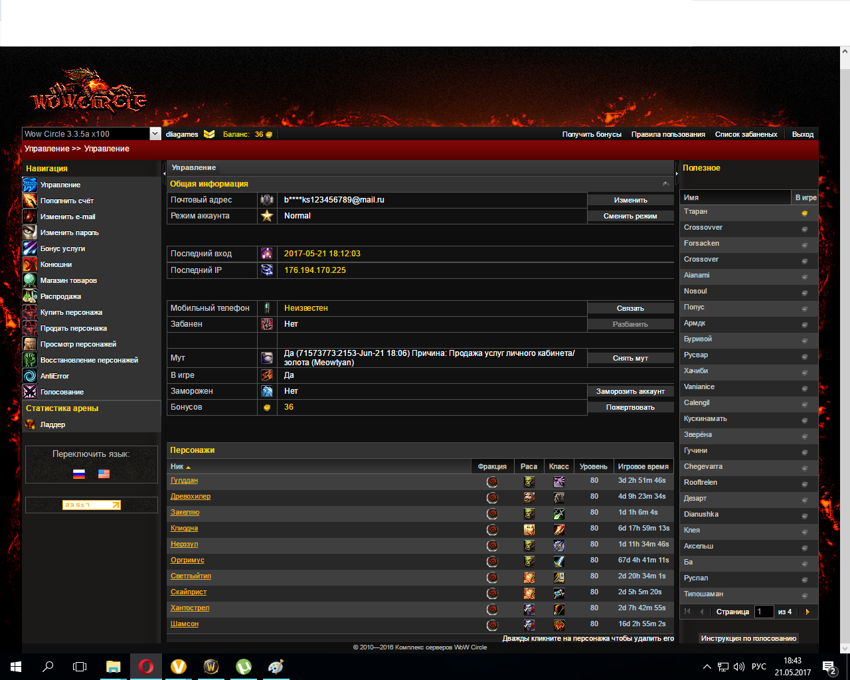Open the server selection dropdown
Viewport: 850px width, 680px height.
click(x=155, y=134)
